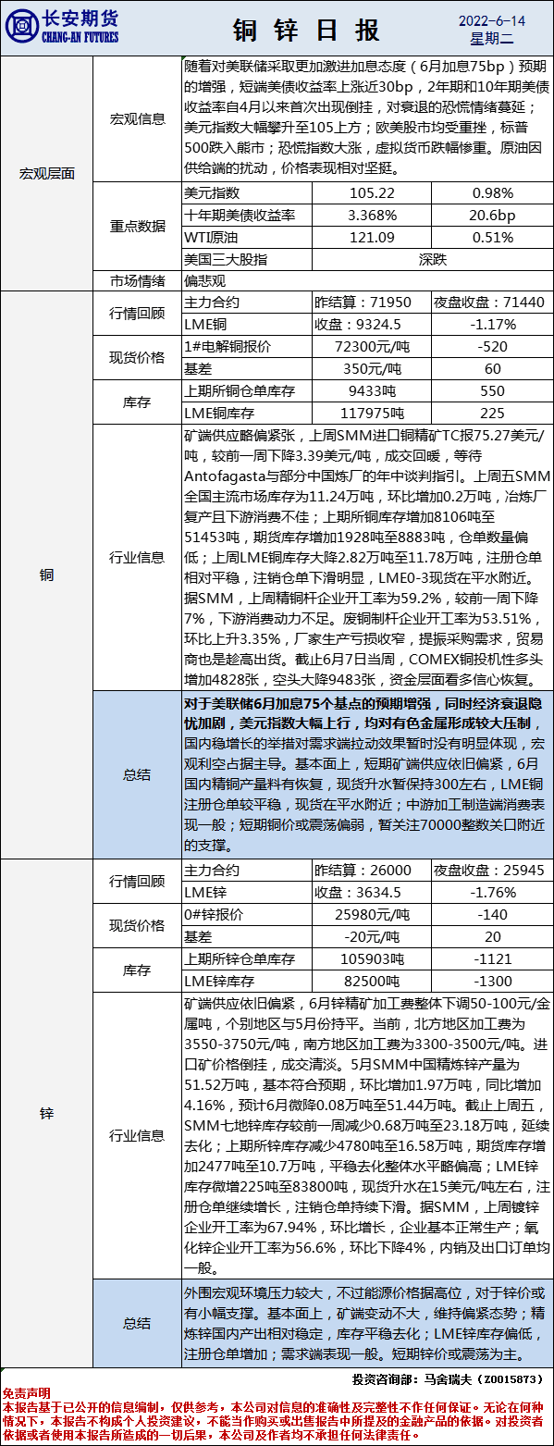Select the 铜锌日报 report title

click(x=306, y=30)
